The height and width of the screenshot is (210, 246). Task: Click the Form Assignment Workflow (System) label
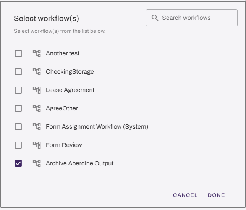click(x=97, y=127)
